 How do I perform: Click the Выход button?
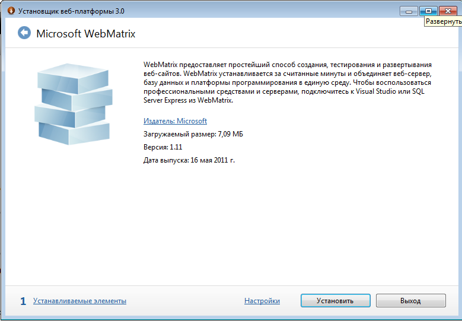click(411, 301)
